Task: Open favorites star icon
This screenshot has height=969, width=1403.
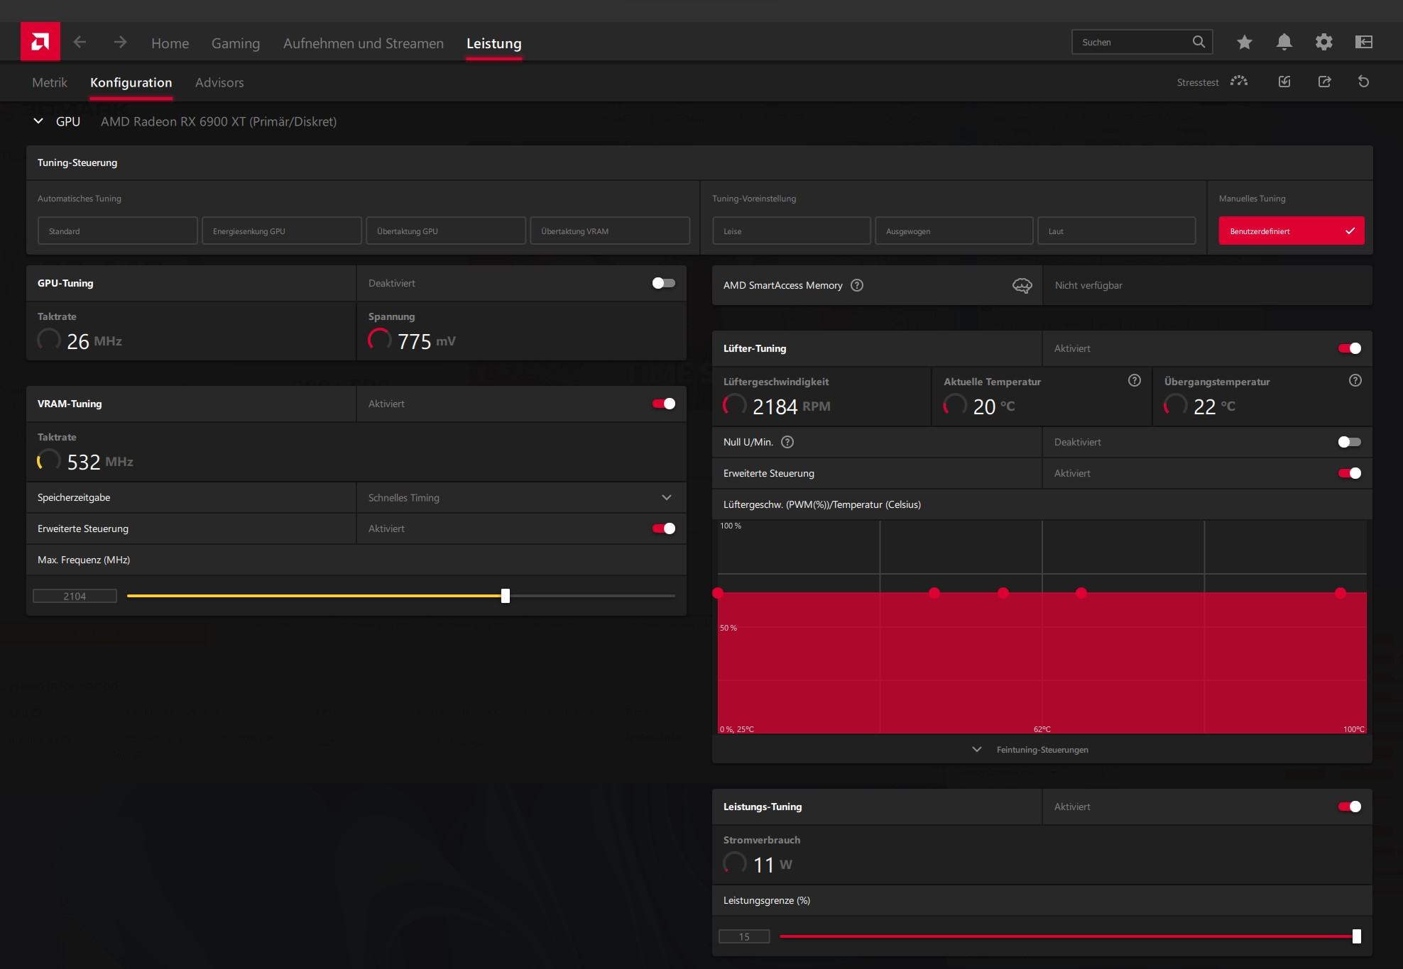Action: click(x=1244, y=42)
